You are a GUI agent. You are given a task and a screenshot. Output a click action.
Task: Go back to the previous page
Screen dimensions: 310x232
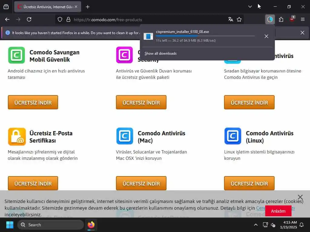pyautogui.click(x=7, y=19)
